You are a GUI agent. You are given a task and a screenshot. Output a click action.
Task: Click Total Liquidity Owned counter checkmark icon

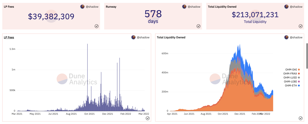click(x=301, y=26)
